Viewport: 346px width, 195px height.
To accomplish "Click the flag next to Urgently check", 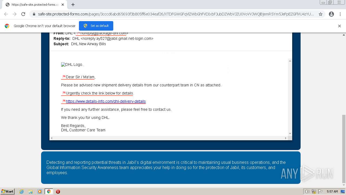I will coord(64,93).
